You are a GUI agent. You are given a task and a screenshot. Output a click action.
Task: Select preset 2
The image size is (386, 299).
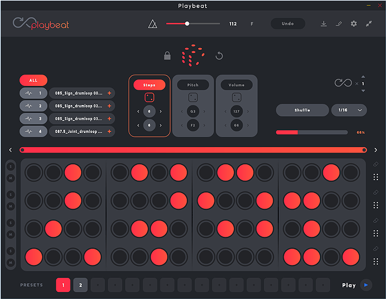[80, 285]
